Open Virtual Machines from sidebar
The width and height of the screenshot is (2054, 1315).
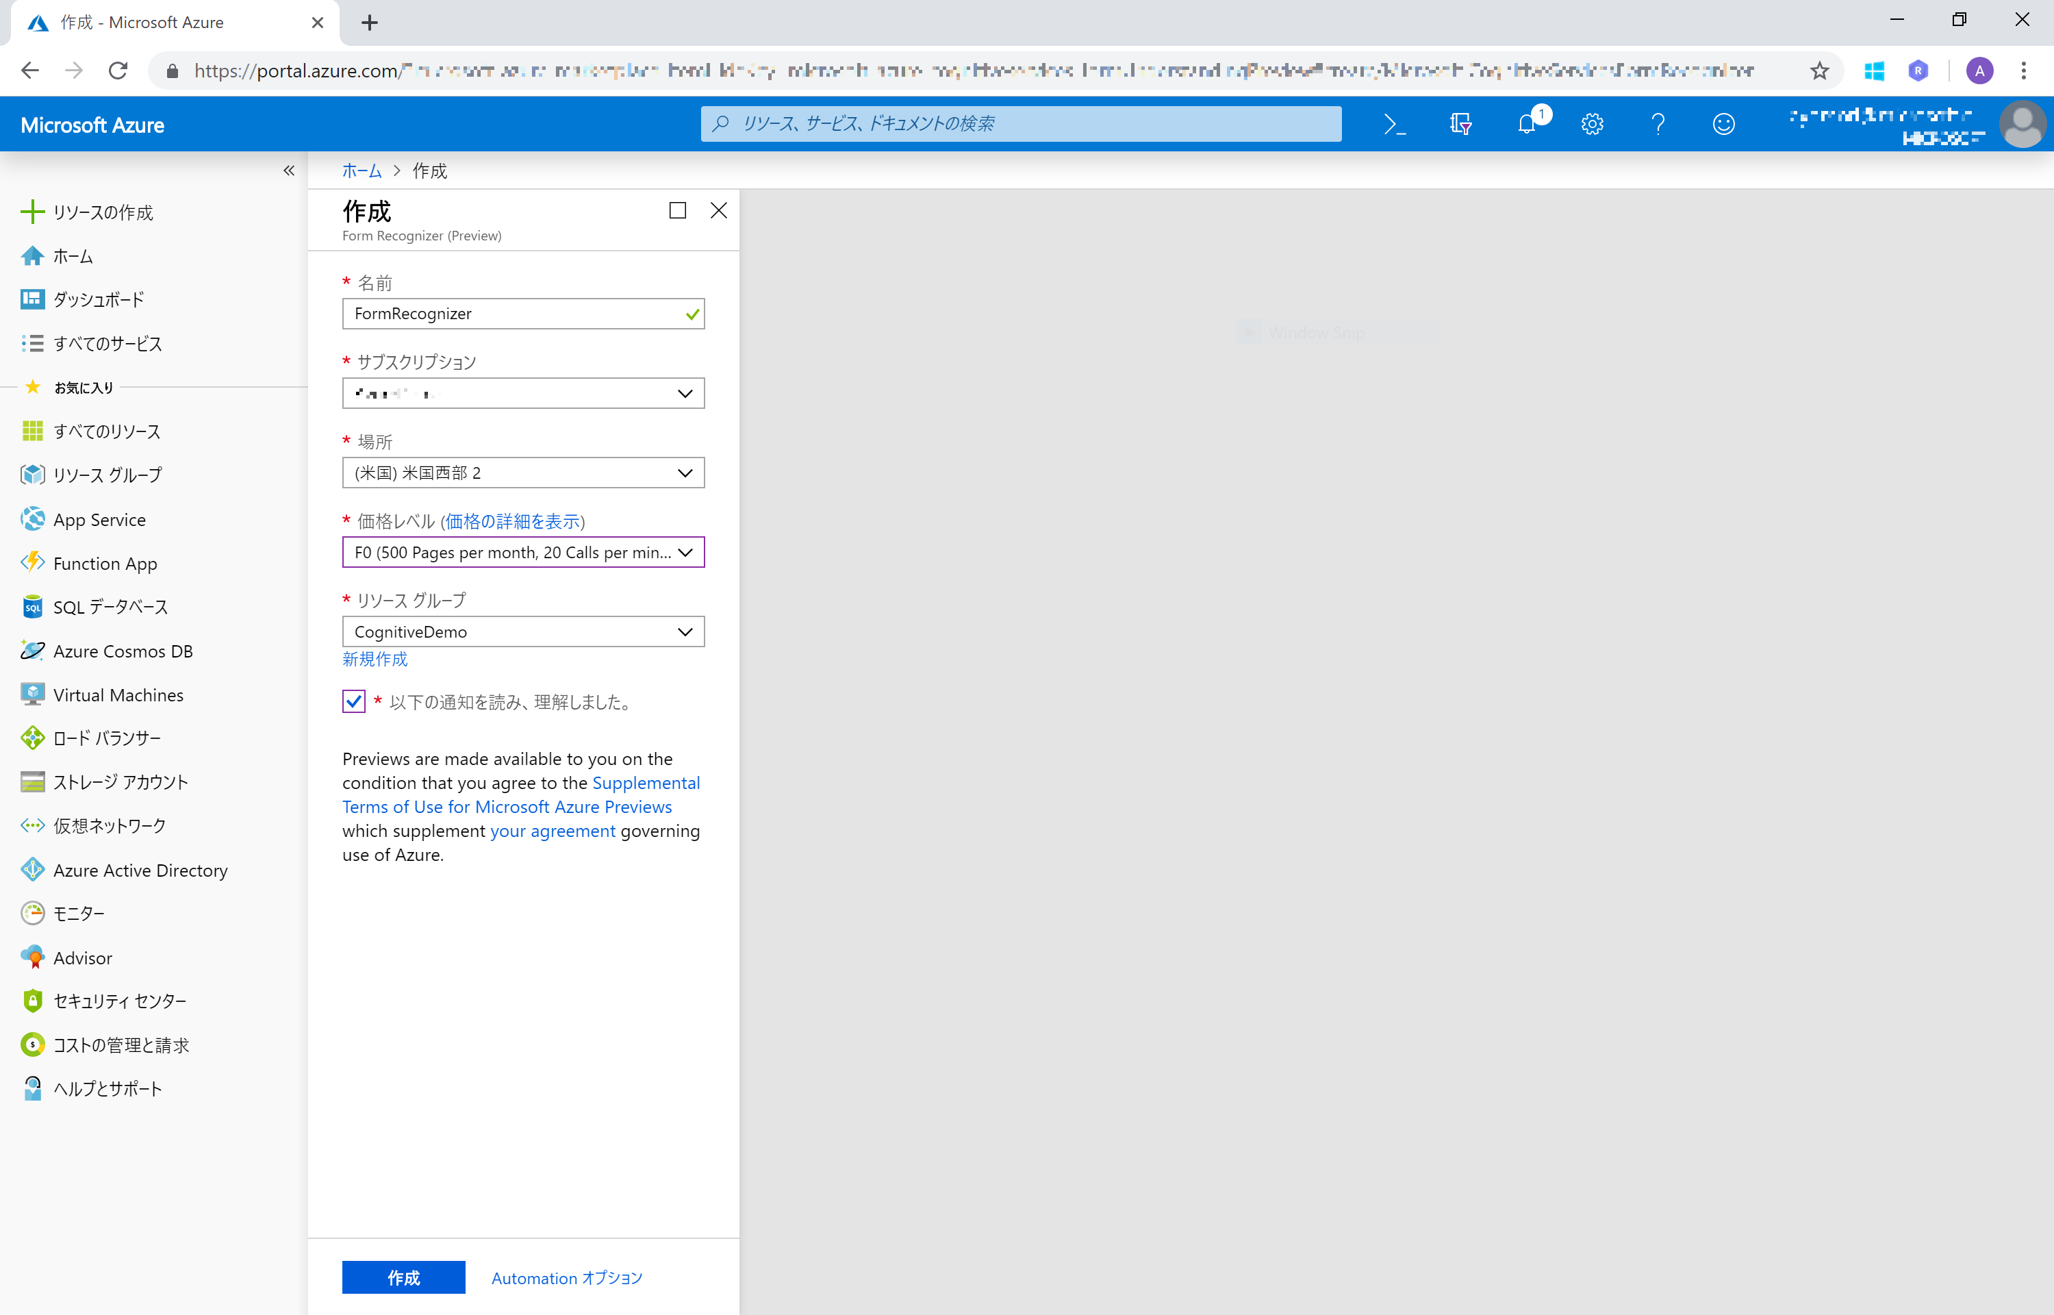tap(118, 694)
